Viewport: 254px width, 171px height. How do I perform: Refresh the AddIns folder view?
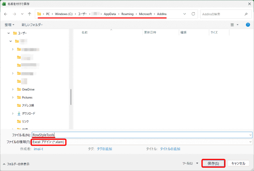point(193,14)
